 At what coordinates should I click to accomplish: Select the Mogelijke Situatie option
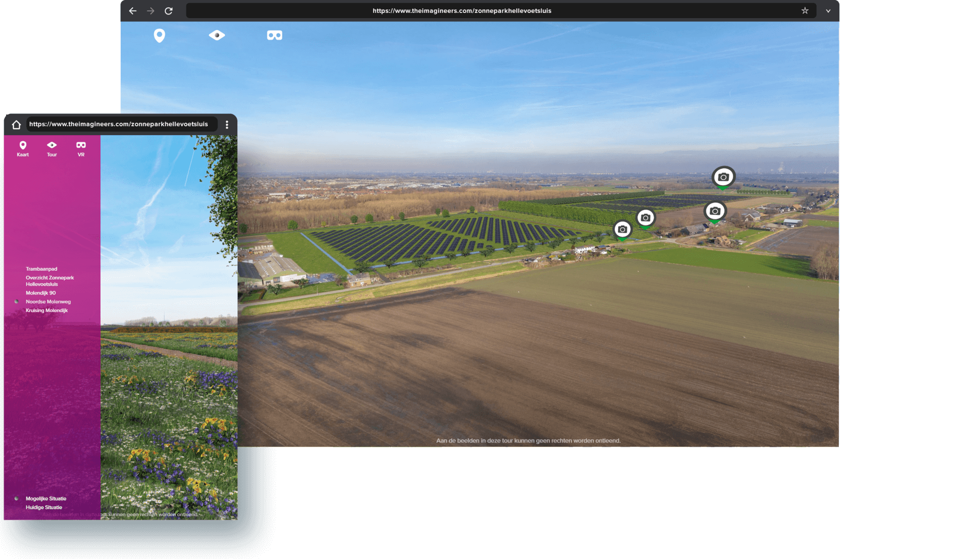[46, 499]
